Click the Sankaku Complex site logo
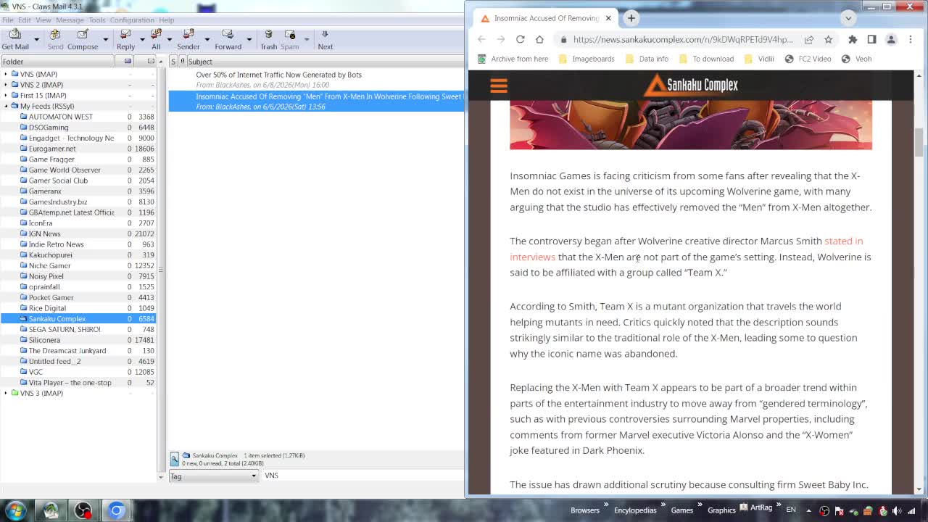 pos(691,85)
